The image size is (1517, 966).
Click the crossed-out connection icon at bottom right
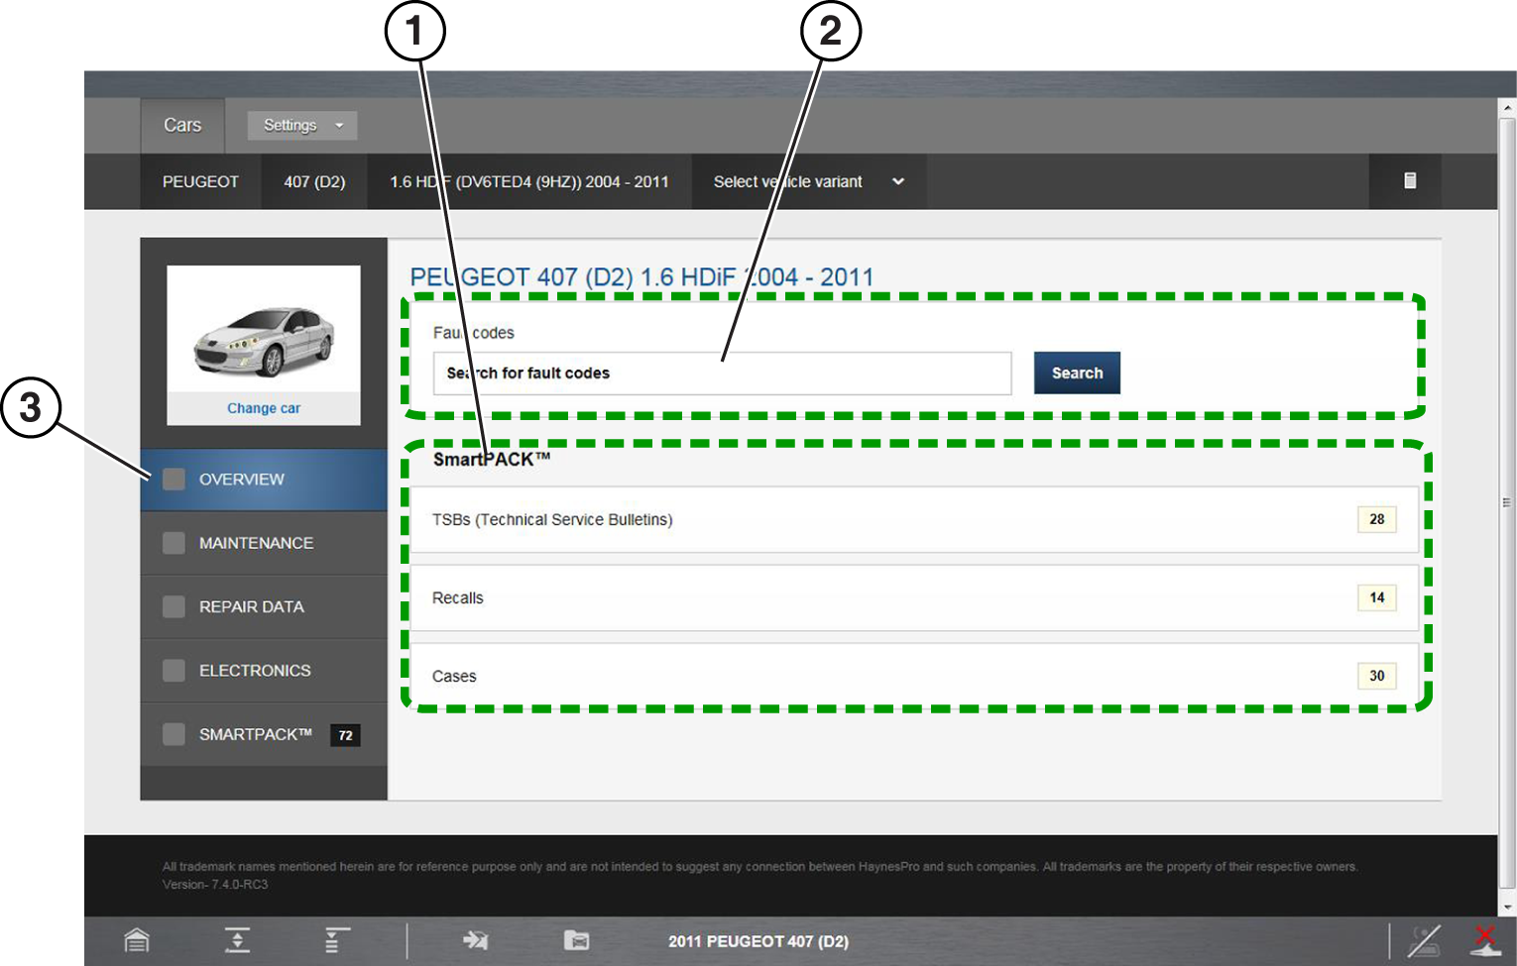pos(1425,940)
